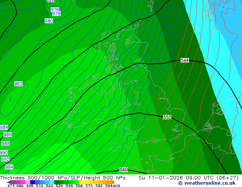
Task: Click the 976 isobar pressure label
Action: coord(55,10)
